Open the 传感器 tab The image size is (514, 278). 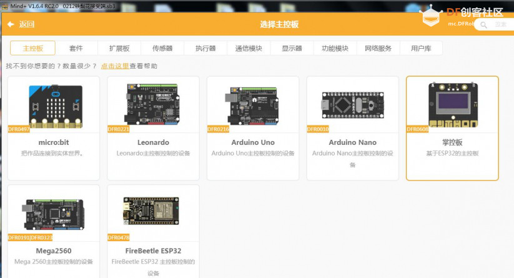[162, 48]
